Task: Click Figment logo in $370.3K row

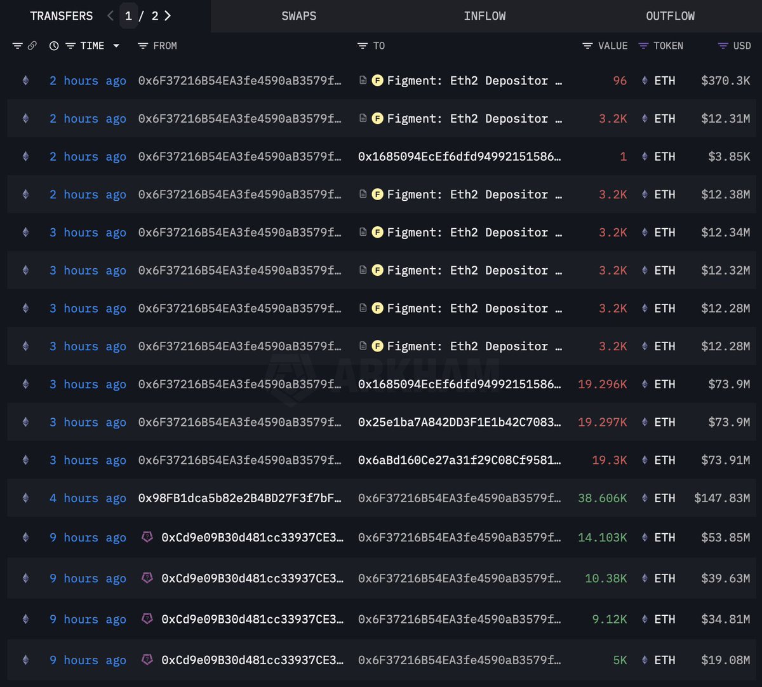Action: [x=377, y=81]
